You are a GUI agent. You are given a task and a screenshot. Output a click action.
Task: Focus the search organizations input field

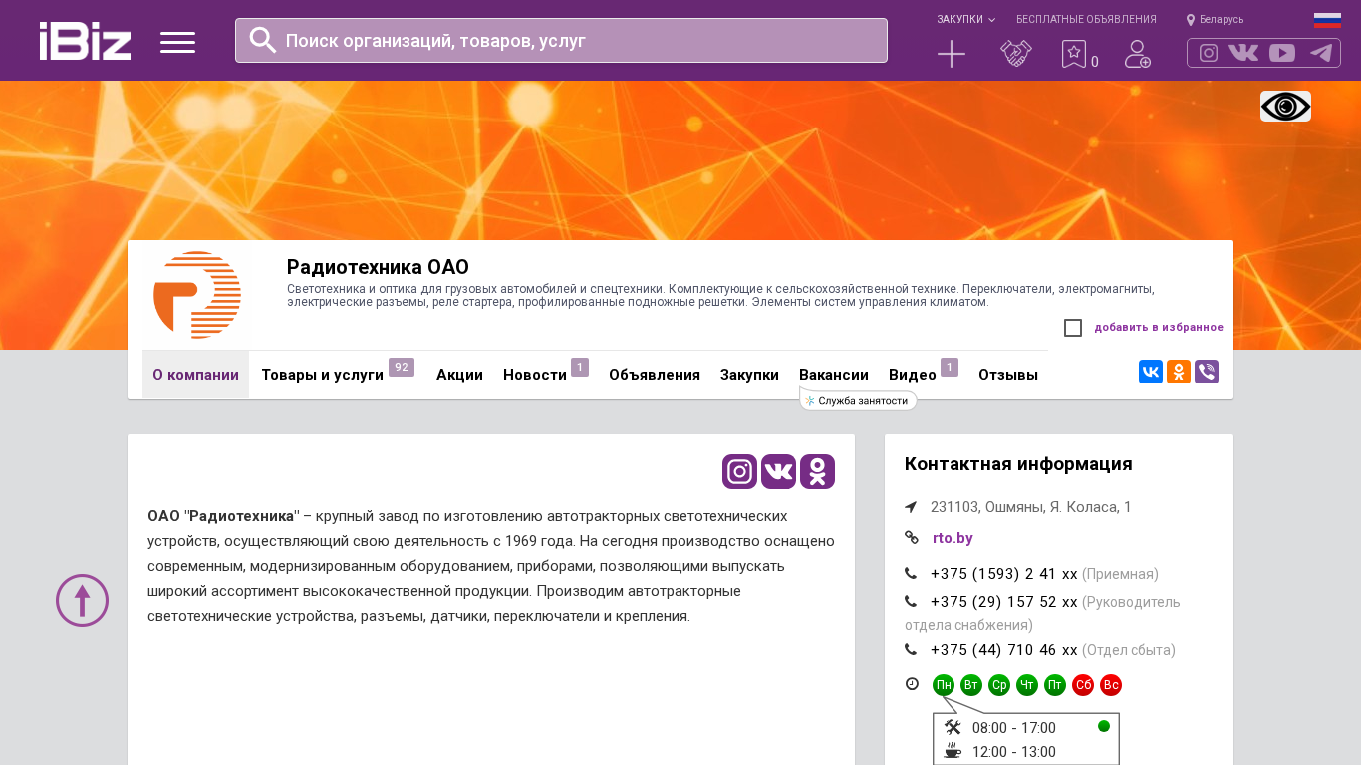point(561,40)
